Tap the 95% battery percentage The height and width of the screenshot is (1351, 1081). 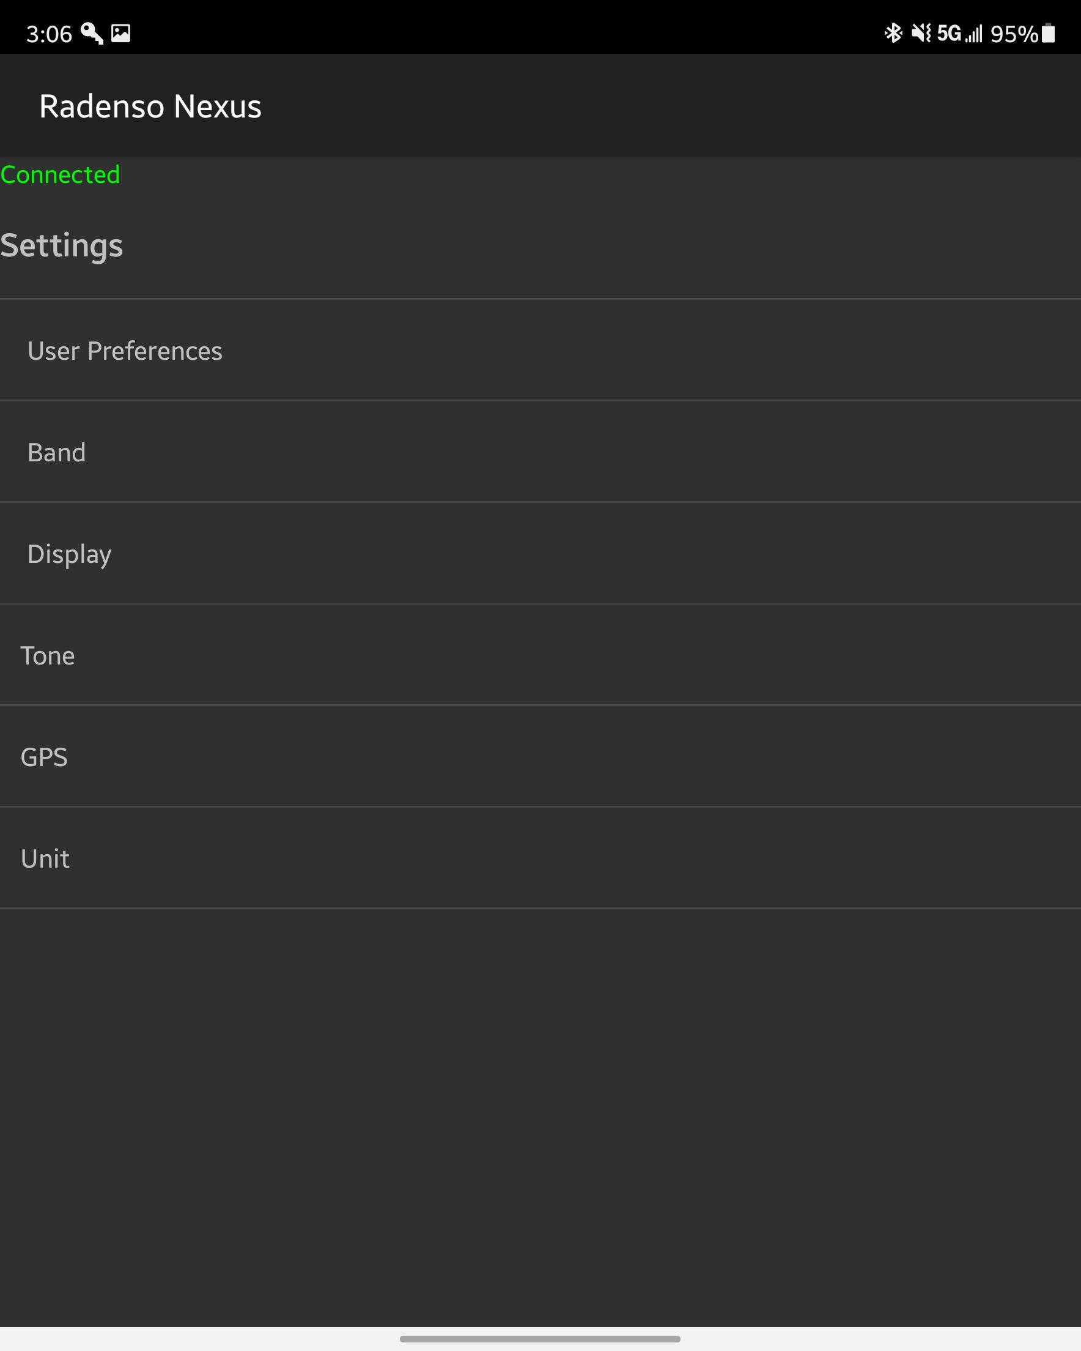(x=1013, y=34)
